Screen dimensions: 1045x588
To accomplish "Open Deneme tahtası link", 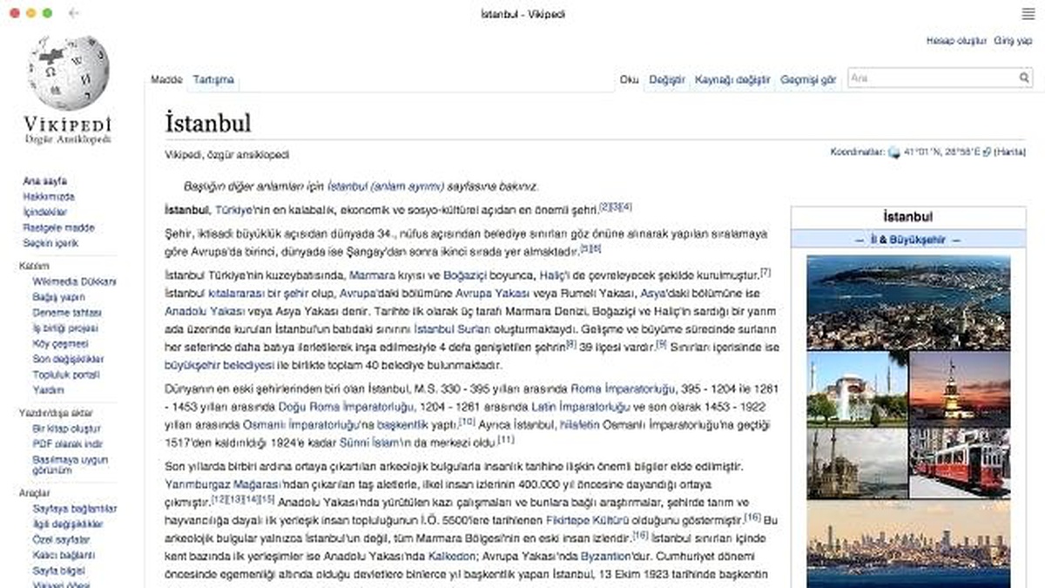I will 67,313.
